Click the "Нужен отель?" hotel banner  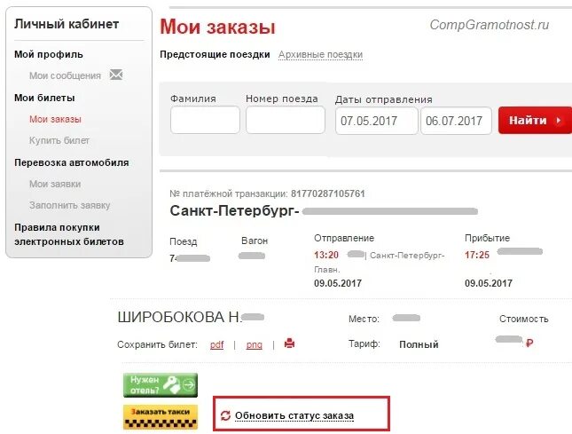point(161,385)
